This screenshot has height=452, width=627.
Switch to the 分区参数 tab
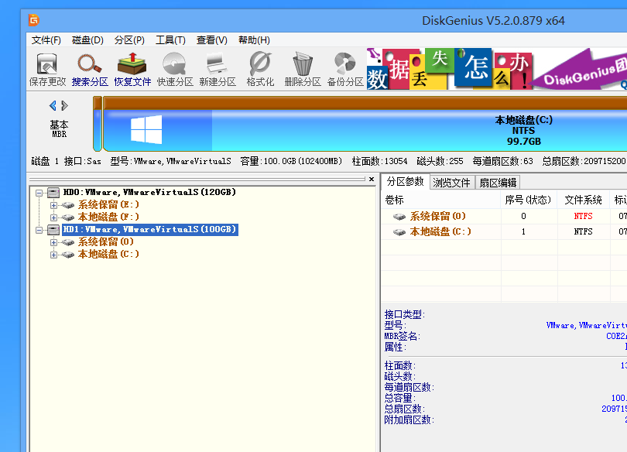(405, 182)
